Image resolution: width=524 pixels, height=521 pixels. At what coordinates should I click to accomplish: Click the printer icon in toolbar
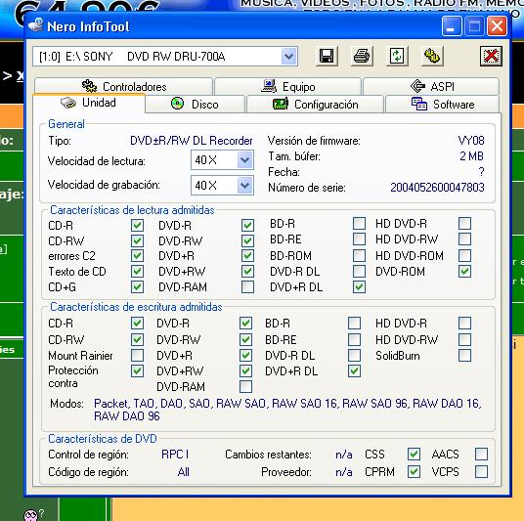(x=362, y=56)
